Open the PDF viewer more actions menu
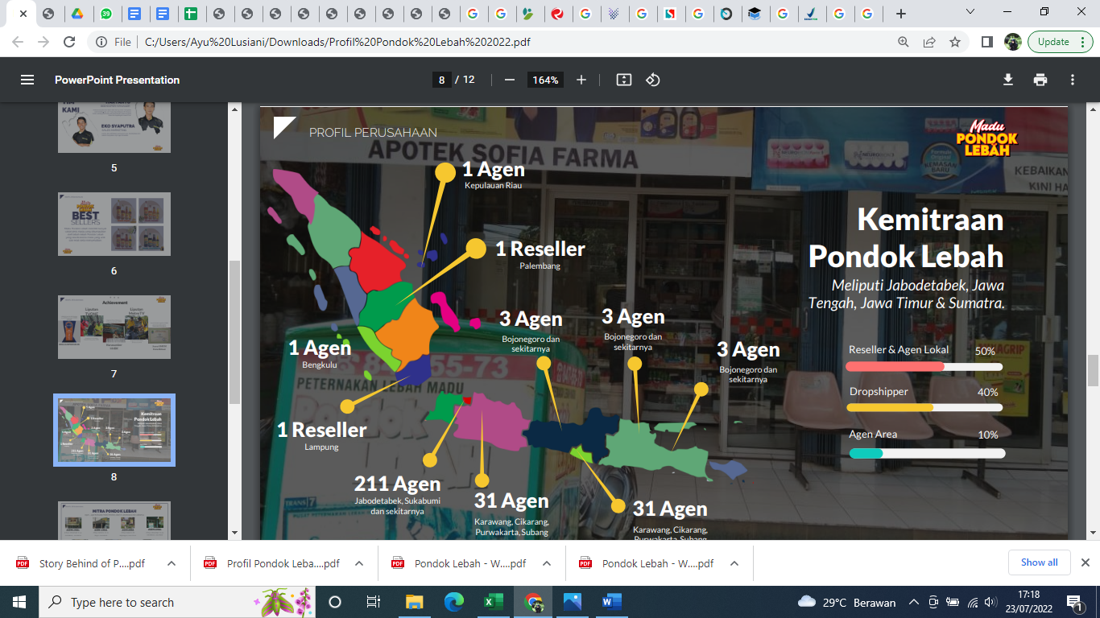The height and width of the screenshot is (618, 1100). (1073, 80)
